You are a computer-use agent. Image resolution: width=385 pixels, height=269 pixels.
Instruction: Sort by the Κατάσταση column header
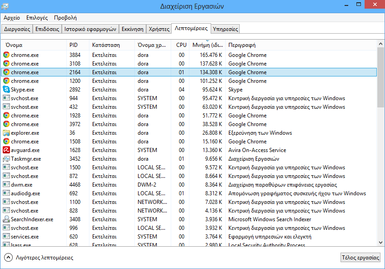112,45
